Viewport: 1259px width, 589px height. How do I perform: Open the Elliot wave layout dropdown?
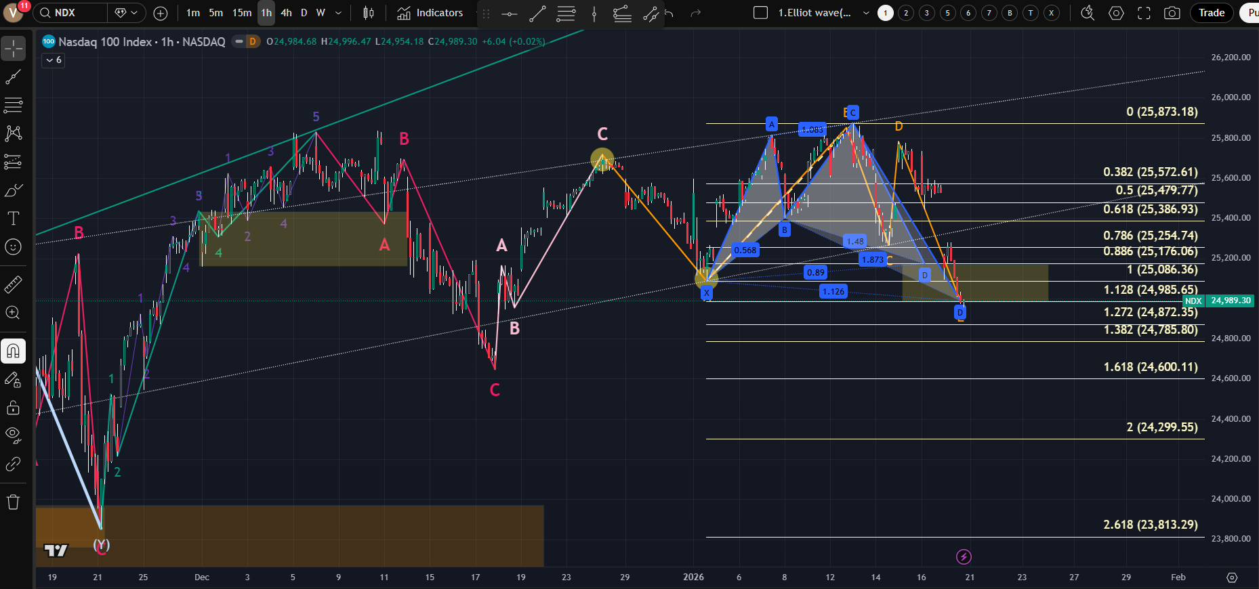(865, 13)
